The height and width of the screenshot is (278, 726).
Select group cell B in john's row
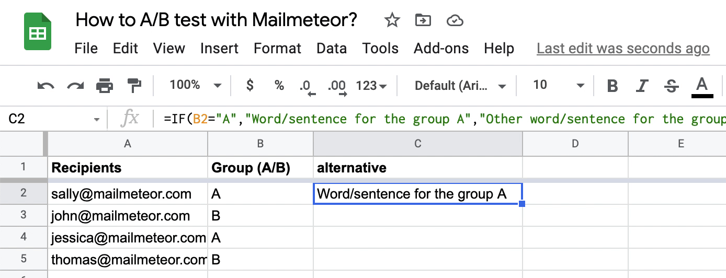coord(260,216)
